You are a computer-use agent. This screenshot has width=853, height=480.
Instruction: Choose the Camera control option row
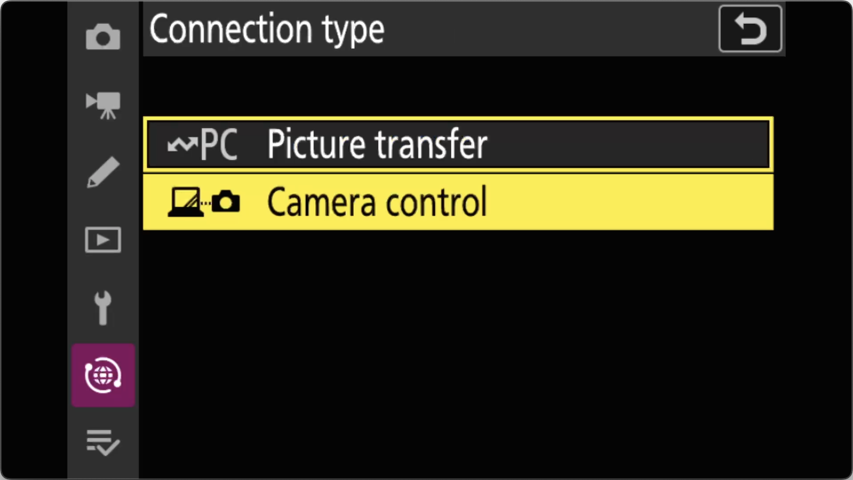458,202
